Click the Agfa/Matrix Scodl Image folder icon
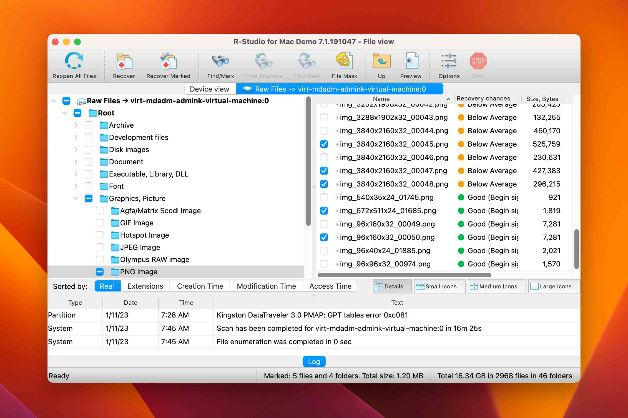628x418 pixels. click(x=115, y=211)
